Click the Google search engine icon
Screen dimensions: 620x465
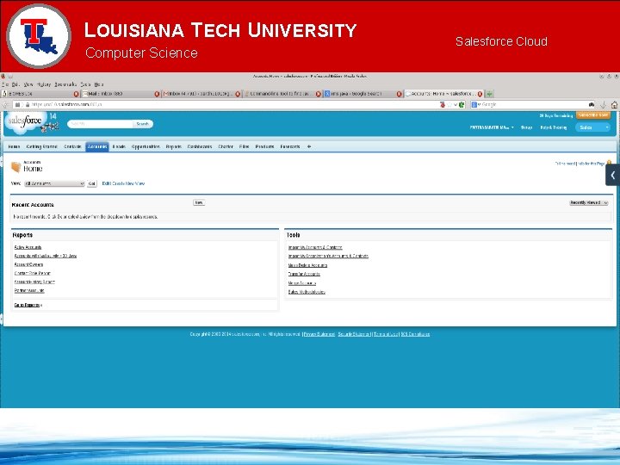pyautogui.click(x=474, y=105)
